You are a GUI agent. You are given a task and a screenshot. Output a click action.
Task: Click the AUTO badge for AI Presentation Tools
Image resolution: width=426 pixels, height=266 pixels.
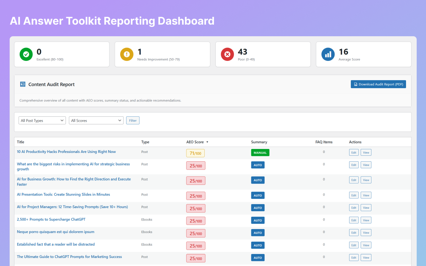(258, 195)
